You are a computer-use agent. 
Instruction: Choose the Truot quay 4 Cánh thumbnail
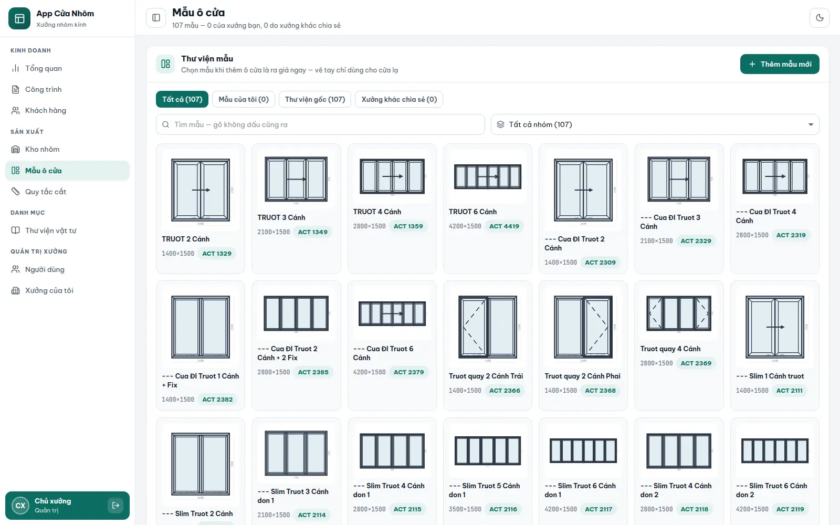(x=679, y=313)
